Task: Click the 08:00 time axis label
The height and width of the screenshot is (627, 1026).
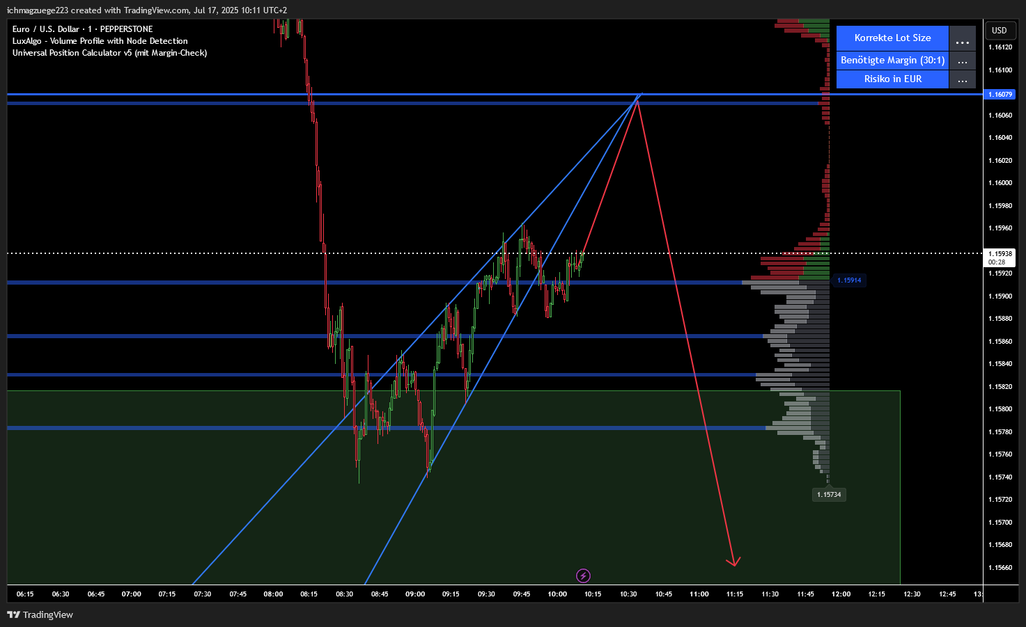Action: 273,594
